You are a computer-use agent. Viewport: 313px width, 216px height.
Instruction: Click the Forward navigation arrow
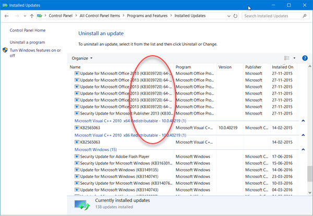point(17,16)
